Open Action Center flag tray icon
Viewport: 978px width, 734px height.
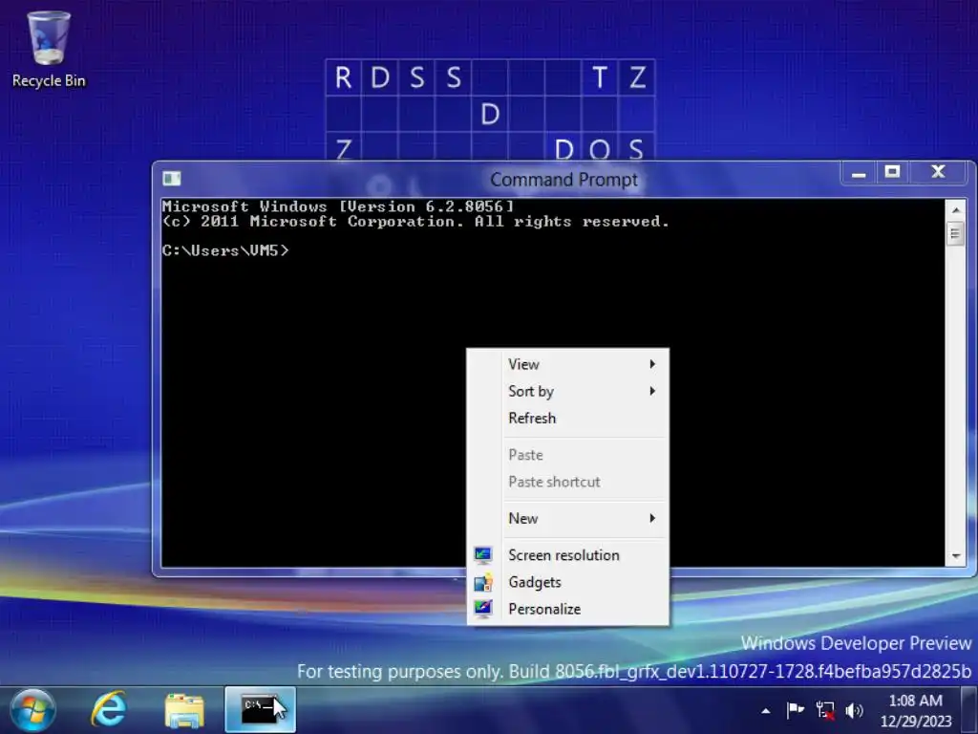tap(796, 710)
